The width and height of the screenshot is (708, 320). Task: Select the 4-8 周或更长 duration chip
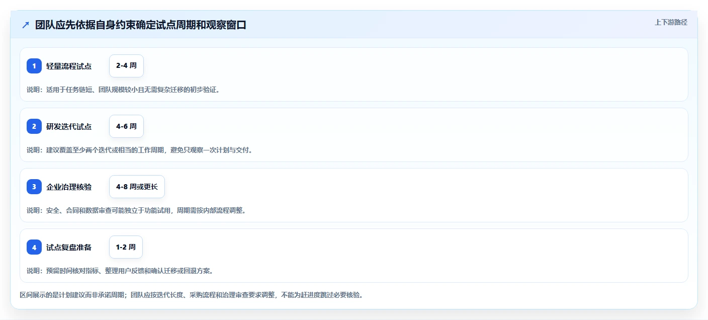[137, 187]
